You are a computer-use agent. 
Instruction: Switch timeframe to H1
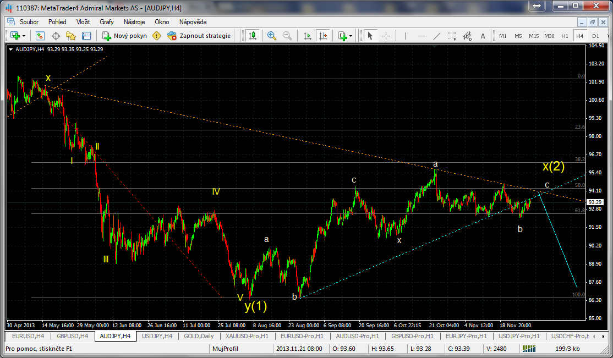pos(565,36)
